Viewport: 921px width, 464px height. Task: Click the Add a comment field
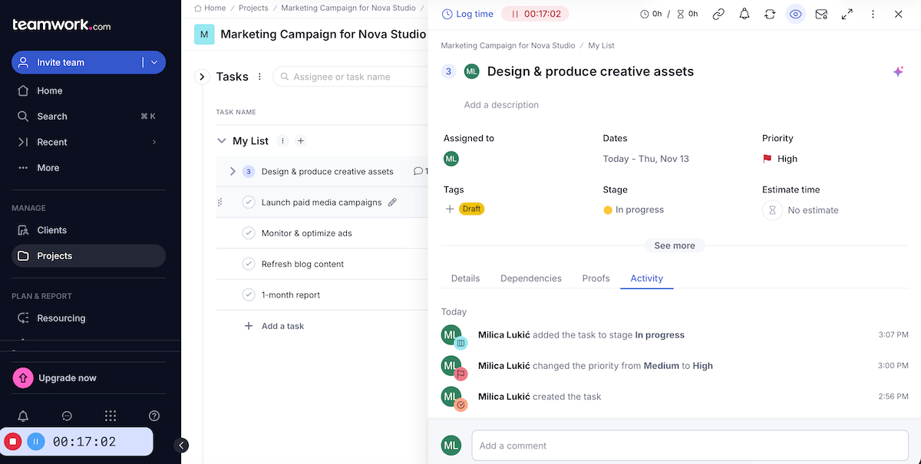(689, 446)
